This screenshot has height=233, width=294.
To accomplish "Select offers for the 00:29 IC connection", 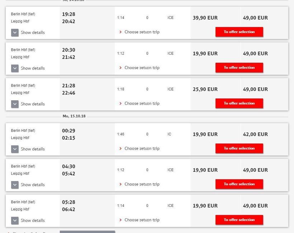I will (x=239, y=149).
